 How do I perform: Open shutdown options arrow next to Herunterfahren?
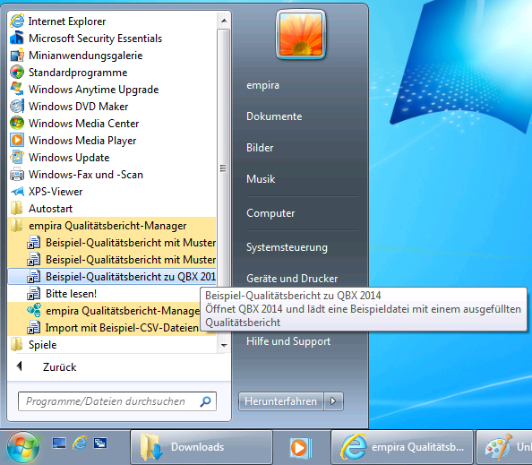[x=333, y=401]
